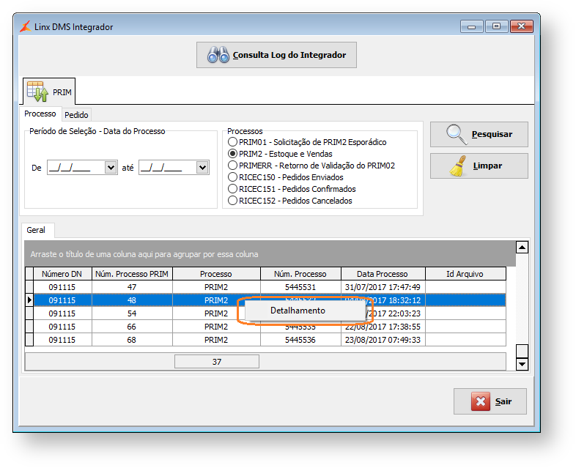Click the record count 37 footer

(x=217, y=362)
